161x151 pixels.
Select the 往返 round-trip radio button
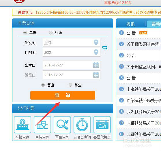pyautogui.click(x=51, y=33)
